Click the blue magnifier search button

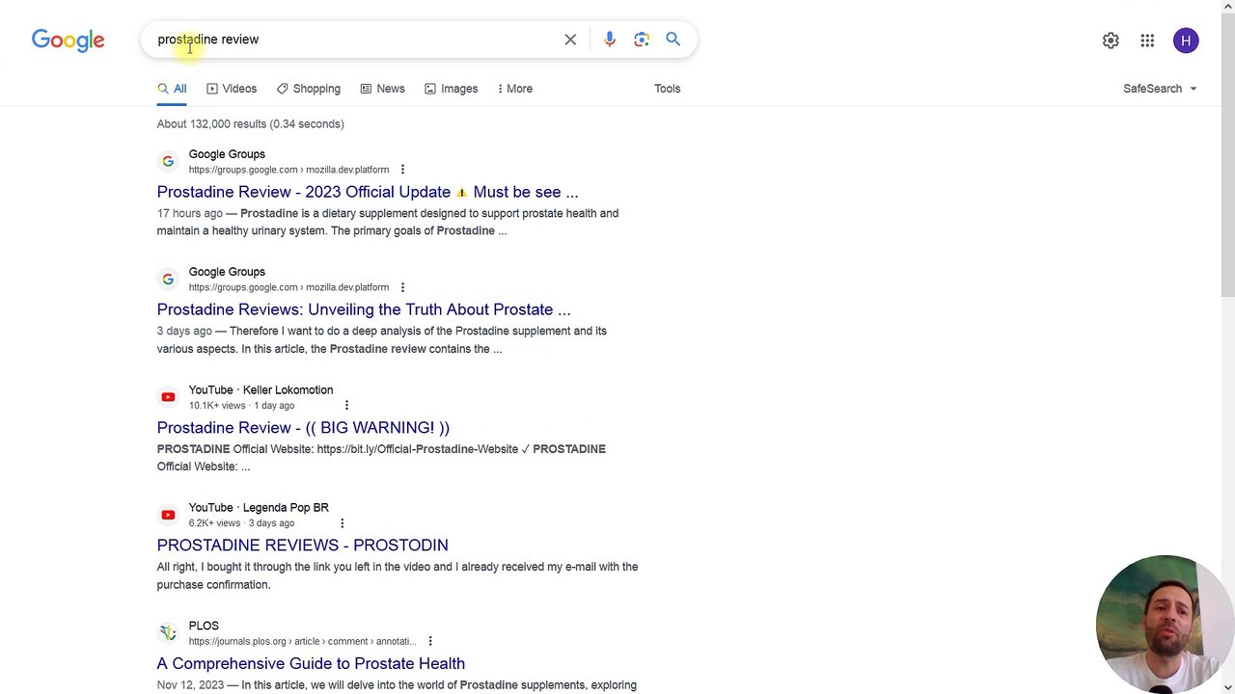[673, 40]
